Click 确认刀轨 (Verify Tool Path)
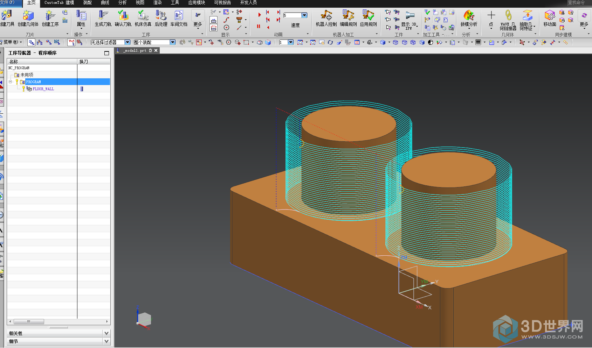 [x=123, y=18]
